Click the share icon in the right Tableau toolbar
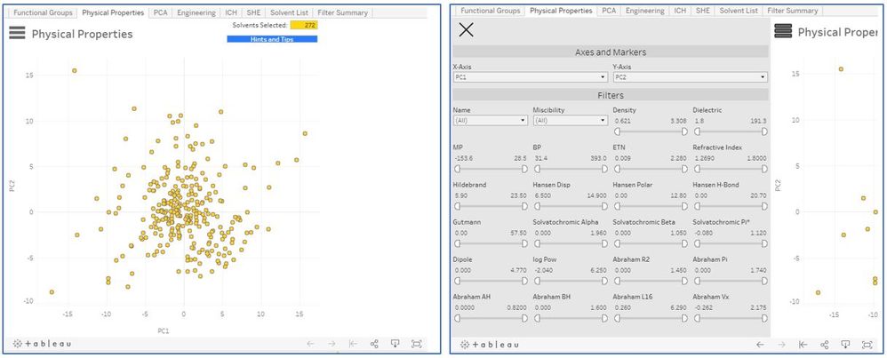Viewport: 887px width, 358px height. point(825,344)
